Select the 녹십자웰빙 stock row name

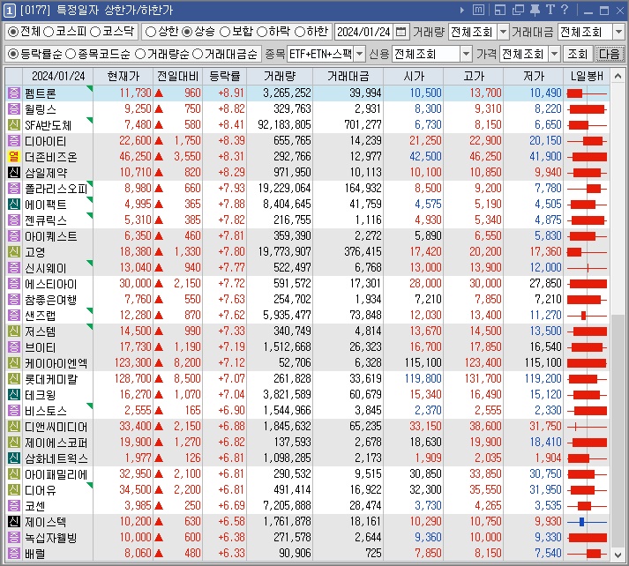[50, 538]
